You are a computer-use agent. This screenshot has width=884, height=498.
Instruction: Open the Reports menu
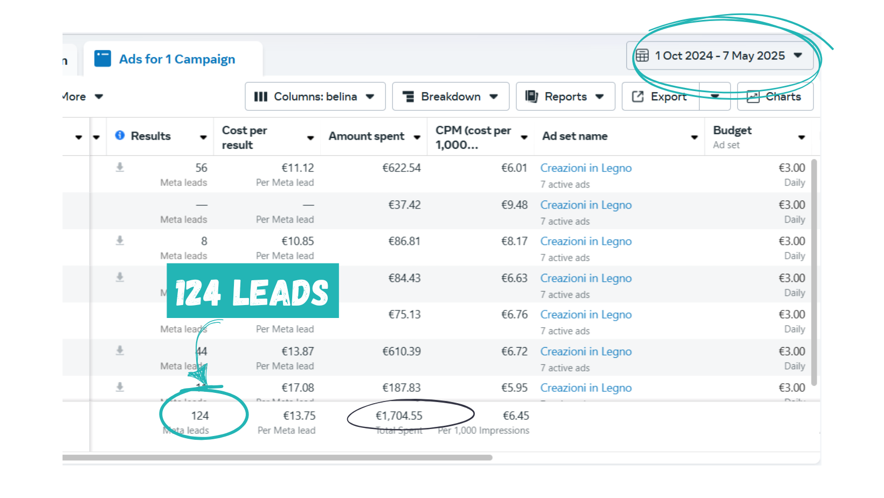click(565, 96)
